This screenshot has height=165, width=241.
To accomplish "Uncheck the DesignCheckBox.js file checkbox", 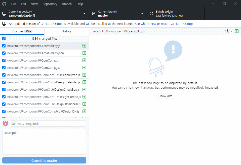I will [x=4, y=90].
